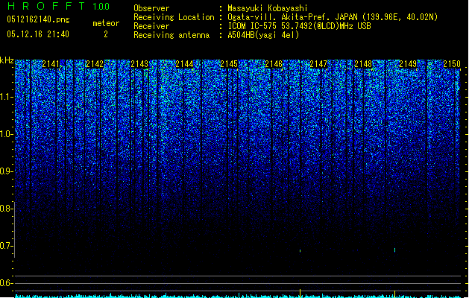Click the 1.0 frequency axis label
469x298 pixels.
click(x=7, y=134)
